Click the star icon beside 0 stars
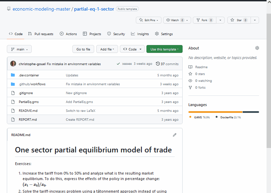 (x=190, y=74)
